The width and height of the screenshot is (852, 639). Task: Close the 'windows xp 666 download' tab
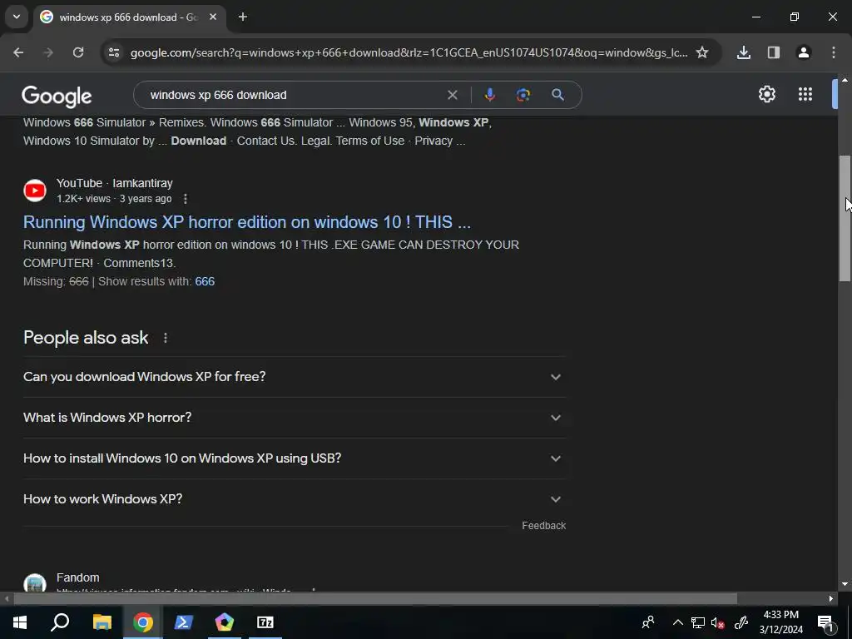pyautogui.click(x=213, y=17)
